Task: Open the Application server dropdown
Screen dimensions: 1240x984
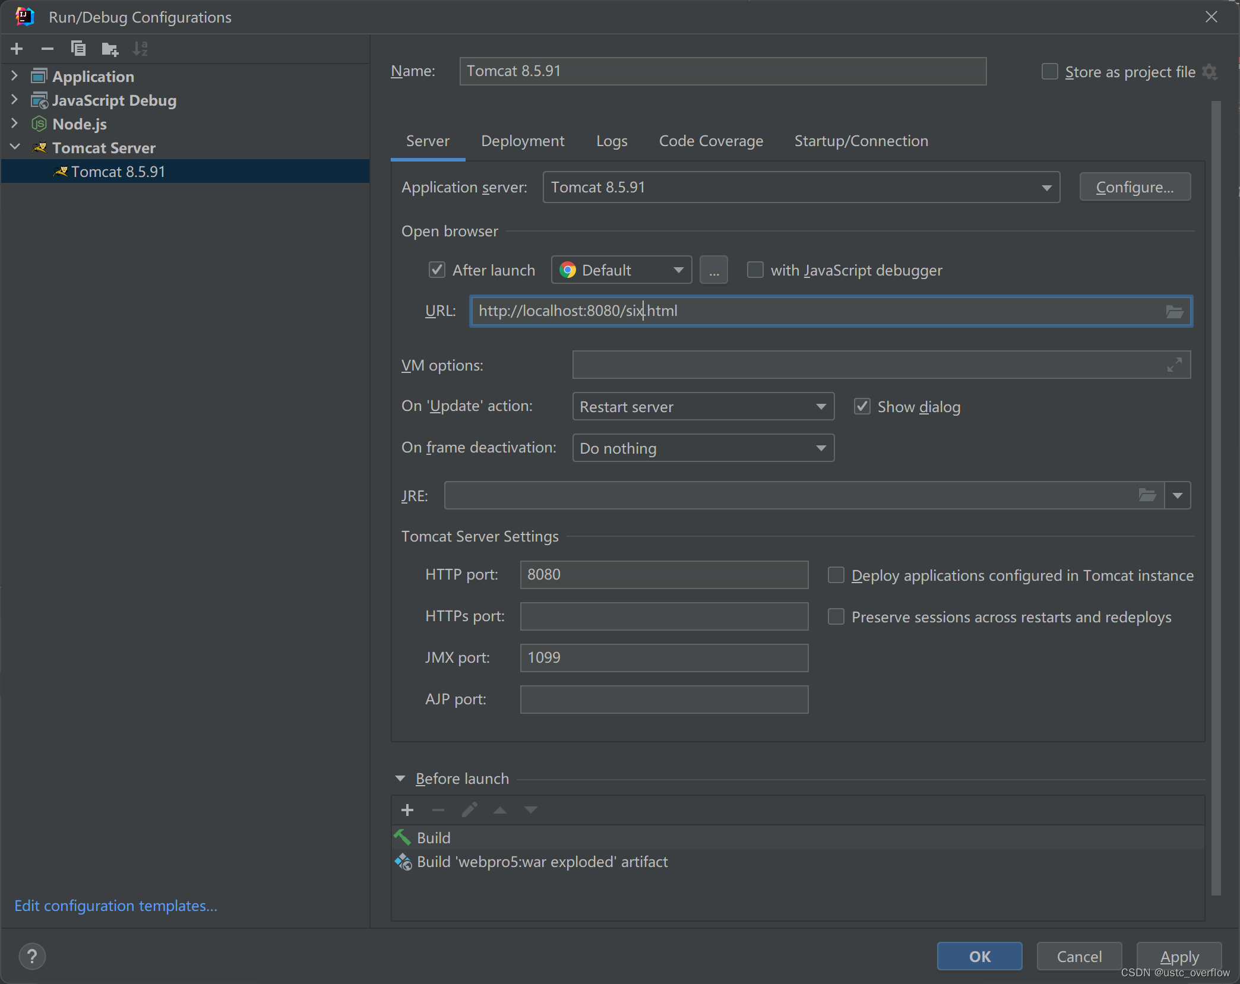Action: [801, 188]
